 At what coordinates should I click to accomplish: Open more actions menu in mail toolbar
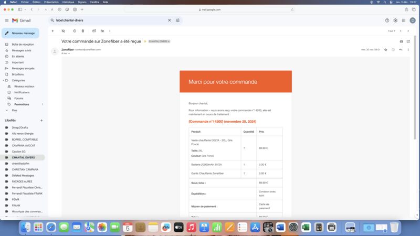point(110,31)
